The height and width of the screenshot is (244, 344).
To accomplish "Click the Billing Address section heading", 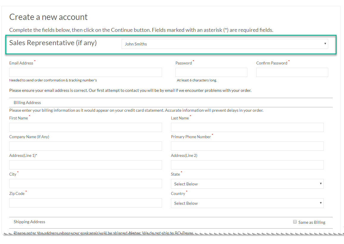I will (27, 103).
